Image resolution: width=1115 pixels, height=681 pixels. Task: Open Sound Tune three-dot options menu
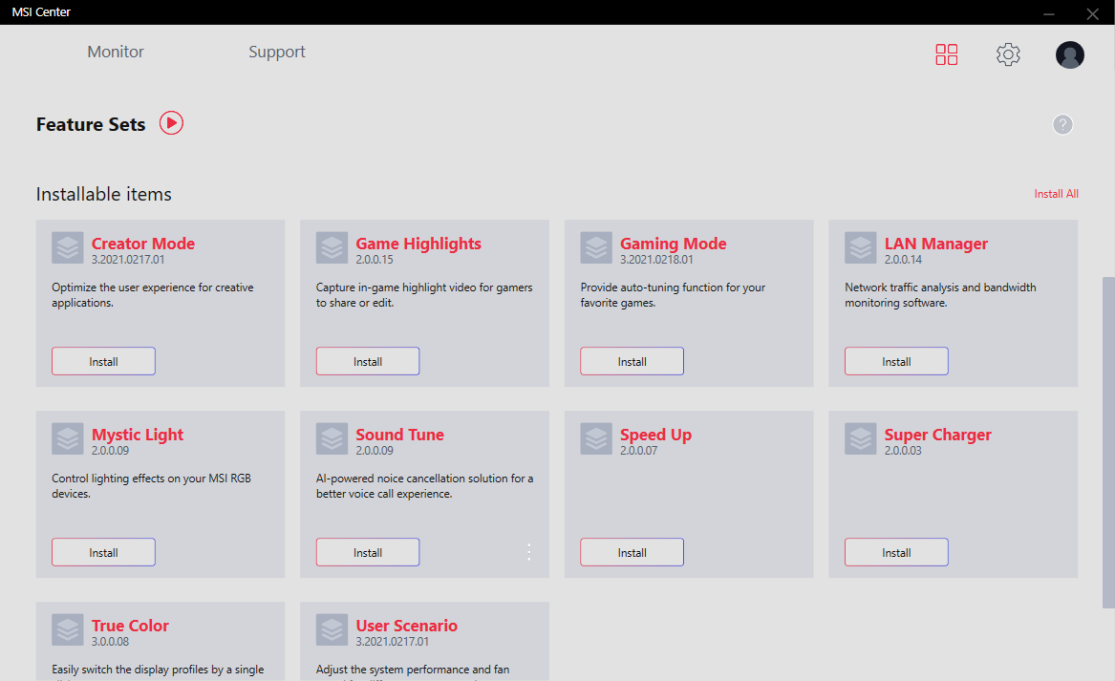click(x=529, y=552)
